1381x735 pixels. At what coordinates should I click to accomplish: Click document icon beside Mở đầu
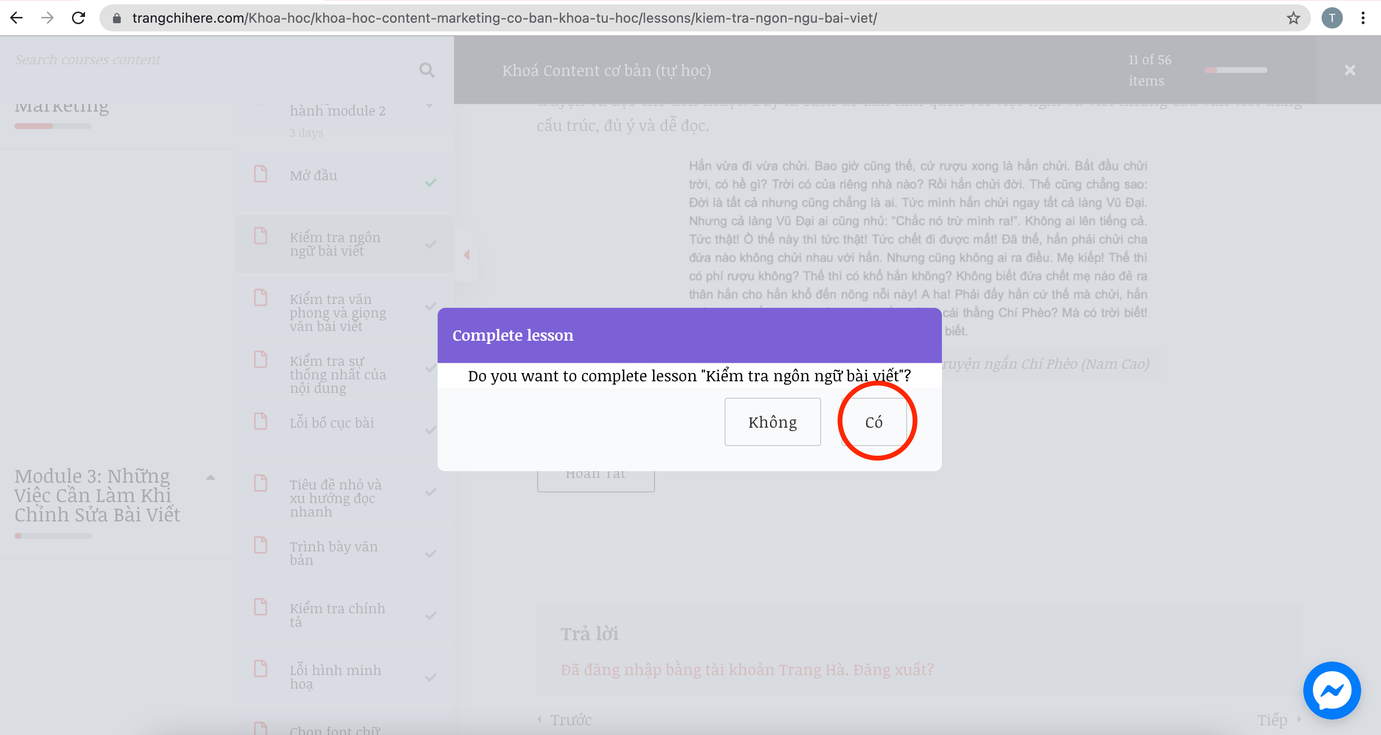(x=260, y=174)
